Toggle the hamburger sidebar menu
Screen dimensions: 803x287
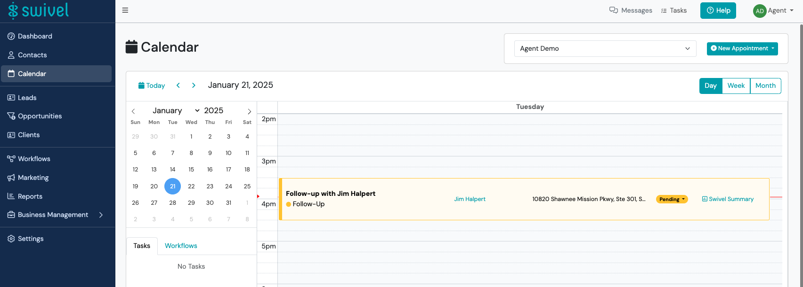(125, 10)
